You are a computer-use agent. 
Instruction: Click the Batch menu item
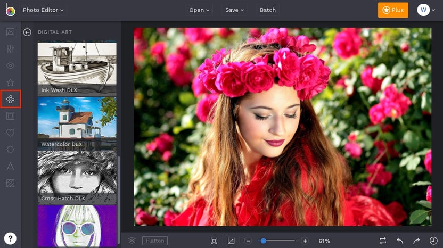point(268,10)
